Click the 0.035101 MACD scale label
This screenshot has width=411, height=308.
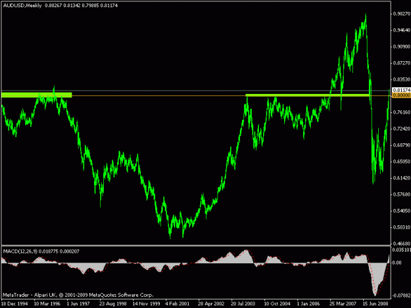pos(401,250)
